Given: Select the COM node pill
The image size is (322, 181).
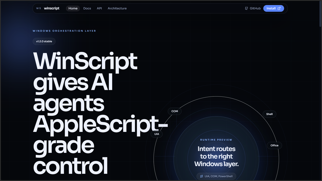Looking at the screenshot, I should coord(174,111).
